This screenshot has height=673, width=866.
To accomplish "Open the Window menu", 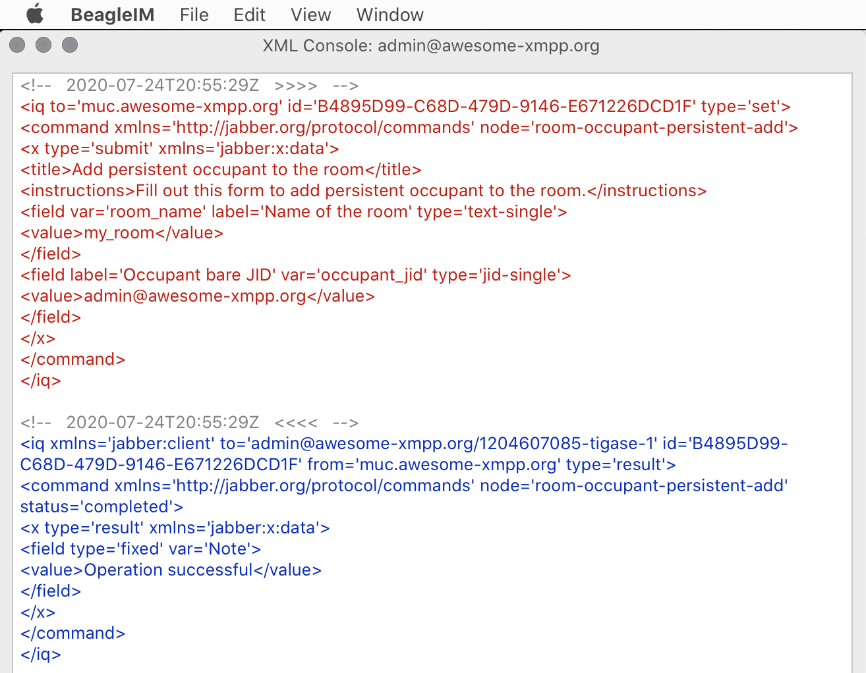I will [x=390, y=14].
